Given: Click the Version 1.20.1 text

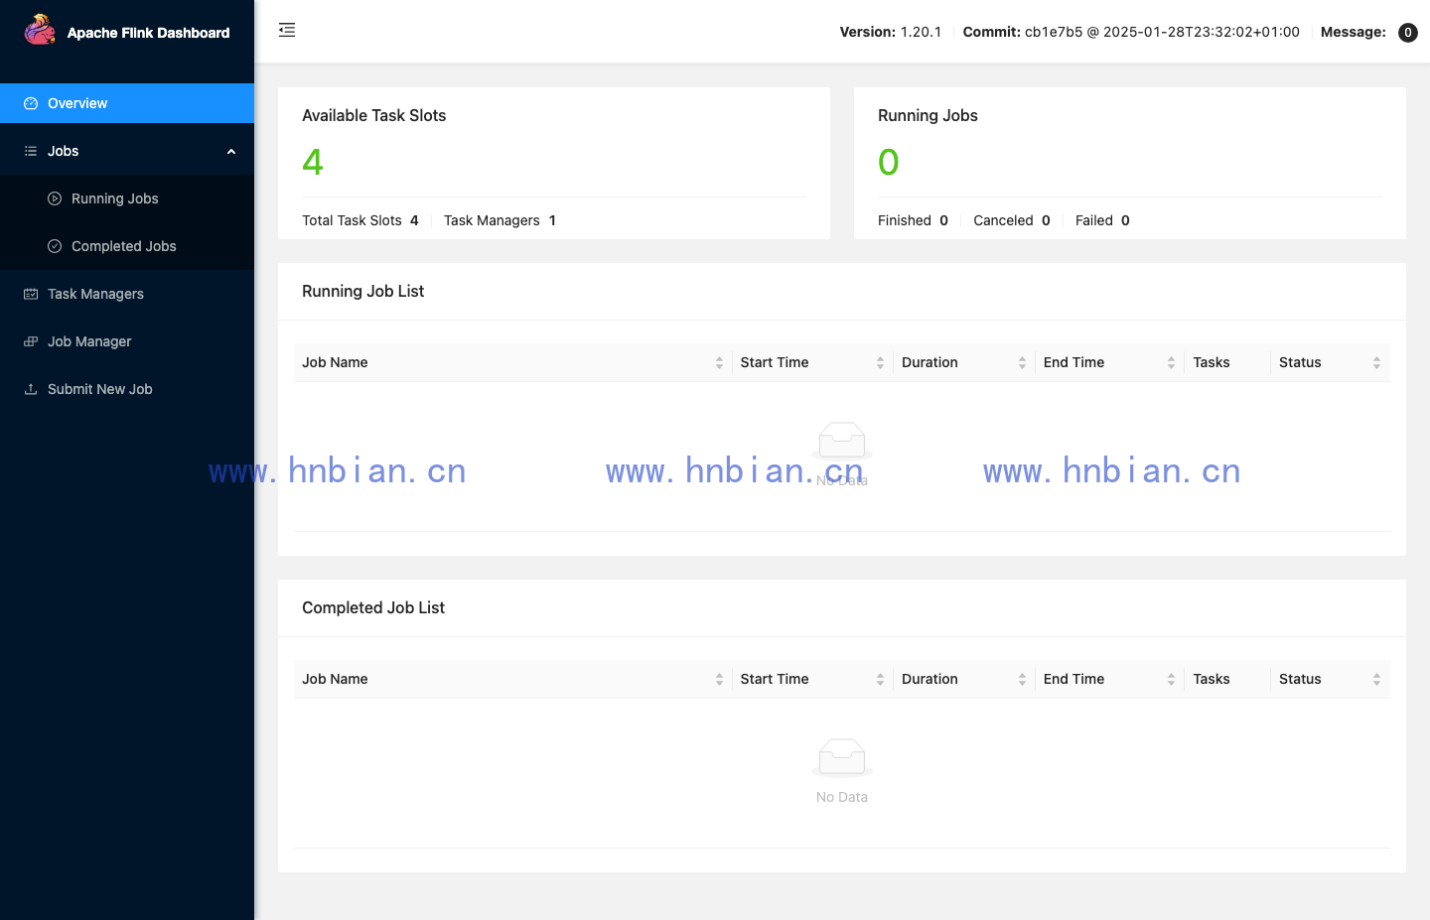Looking at the screenshot, I should tap(891, 32).
